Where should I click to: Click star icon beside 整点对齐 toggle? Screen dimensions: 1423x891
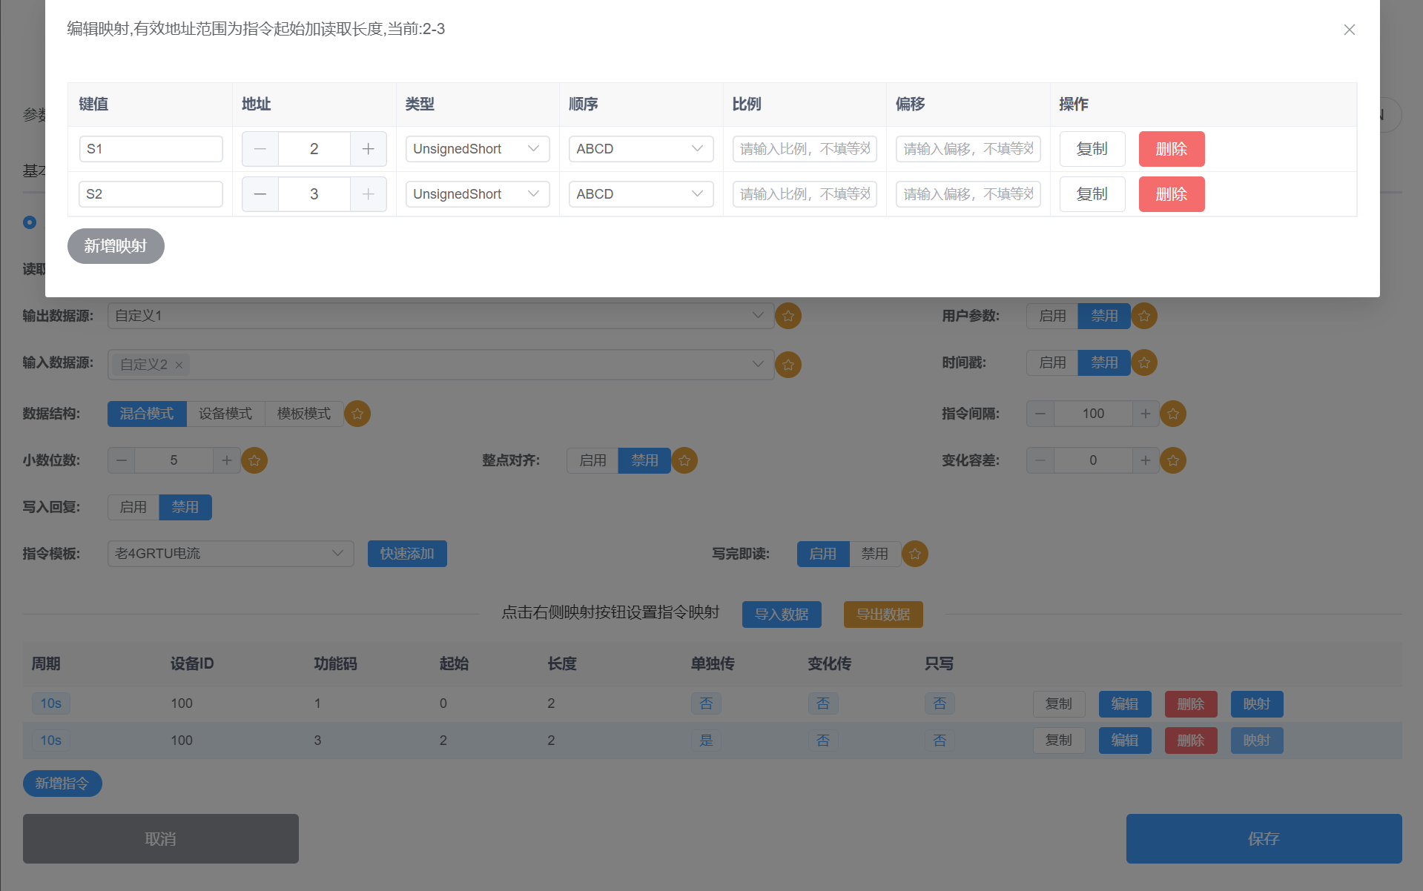(x=684, y=460)
